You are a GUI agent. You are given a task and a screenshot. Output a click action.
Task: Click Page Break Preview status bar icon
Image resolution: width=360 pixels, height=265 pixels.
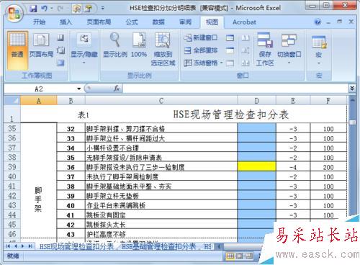click(249, 256)
